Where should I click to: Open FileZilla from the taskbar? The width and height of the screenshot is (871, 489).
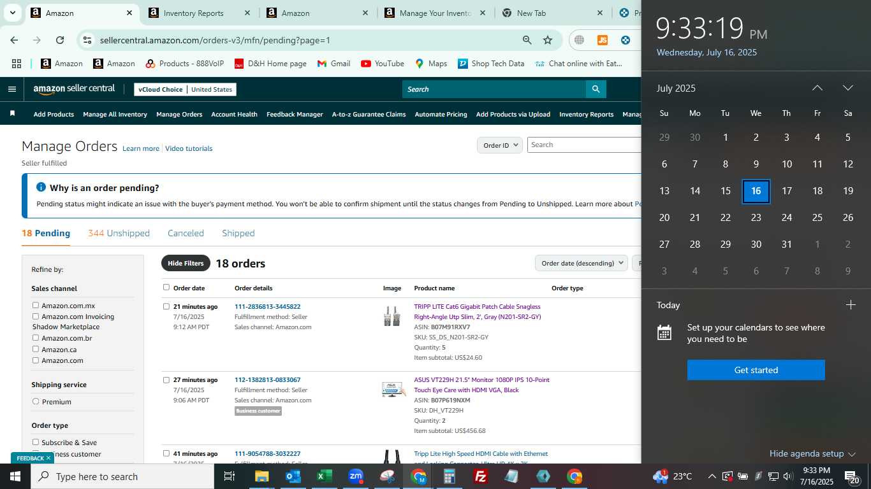coord(481,476)
